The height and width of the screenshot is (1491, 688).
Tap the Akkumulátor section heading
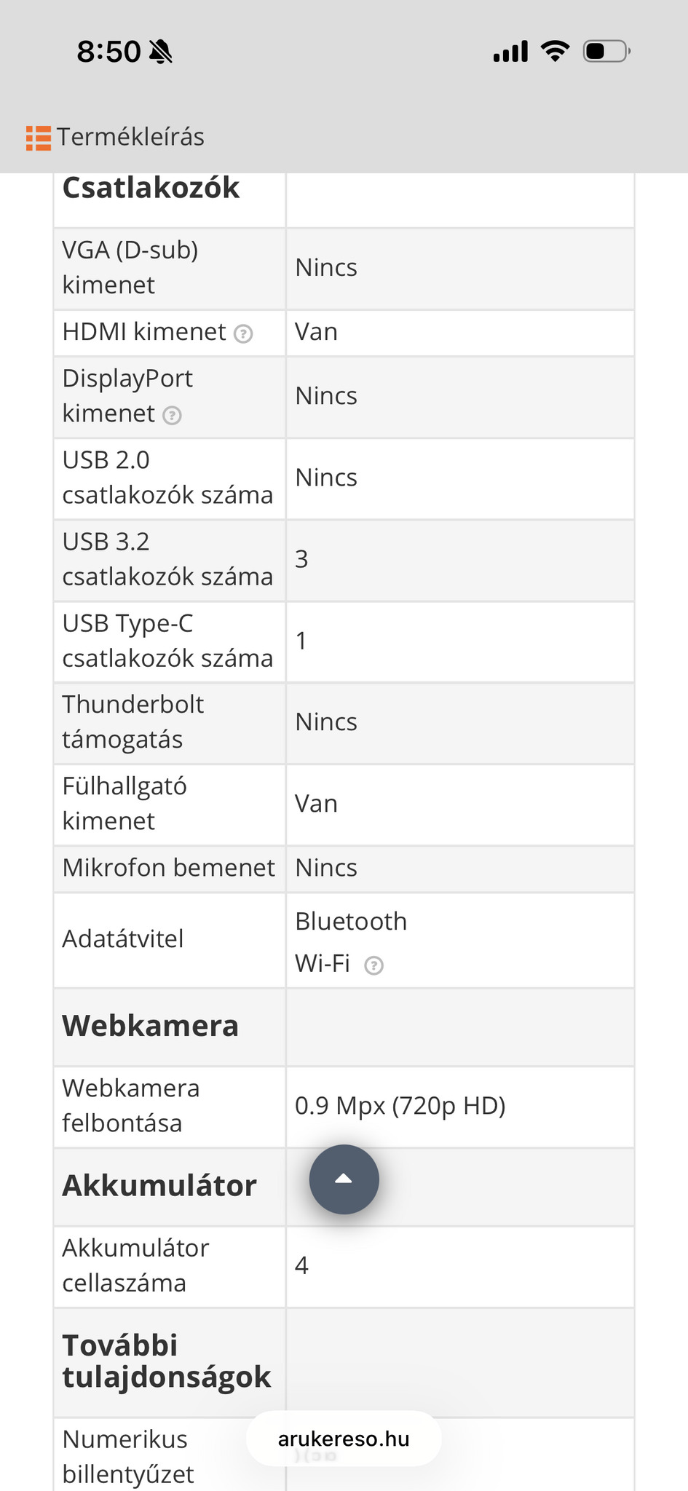(x=159, y=1185)
